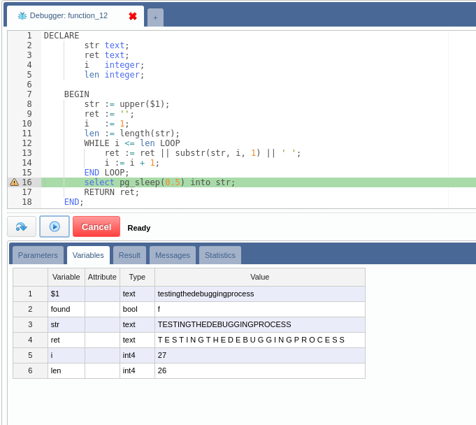
Task: Toggle breakpoint on line number 13
Action: click(27, 153)
